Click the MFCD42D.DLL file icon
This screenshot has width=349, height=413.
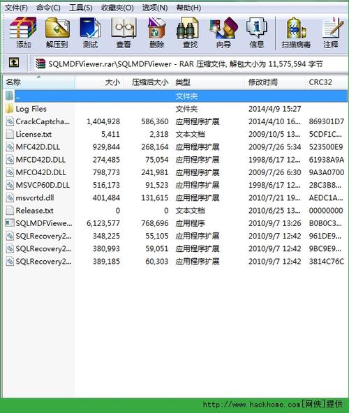tap(10, 160)
